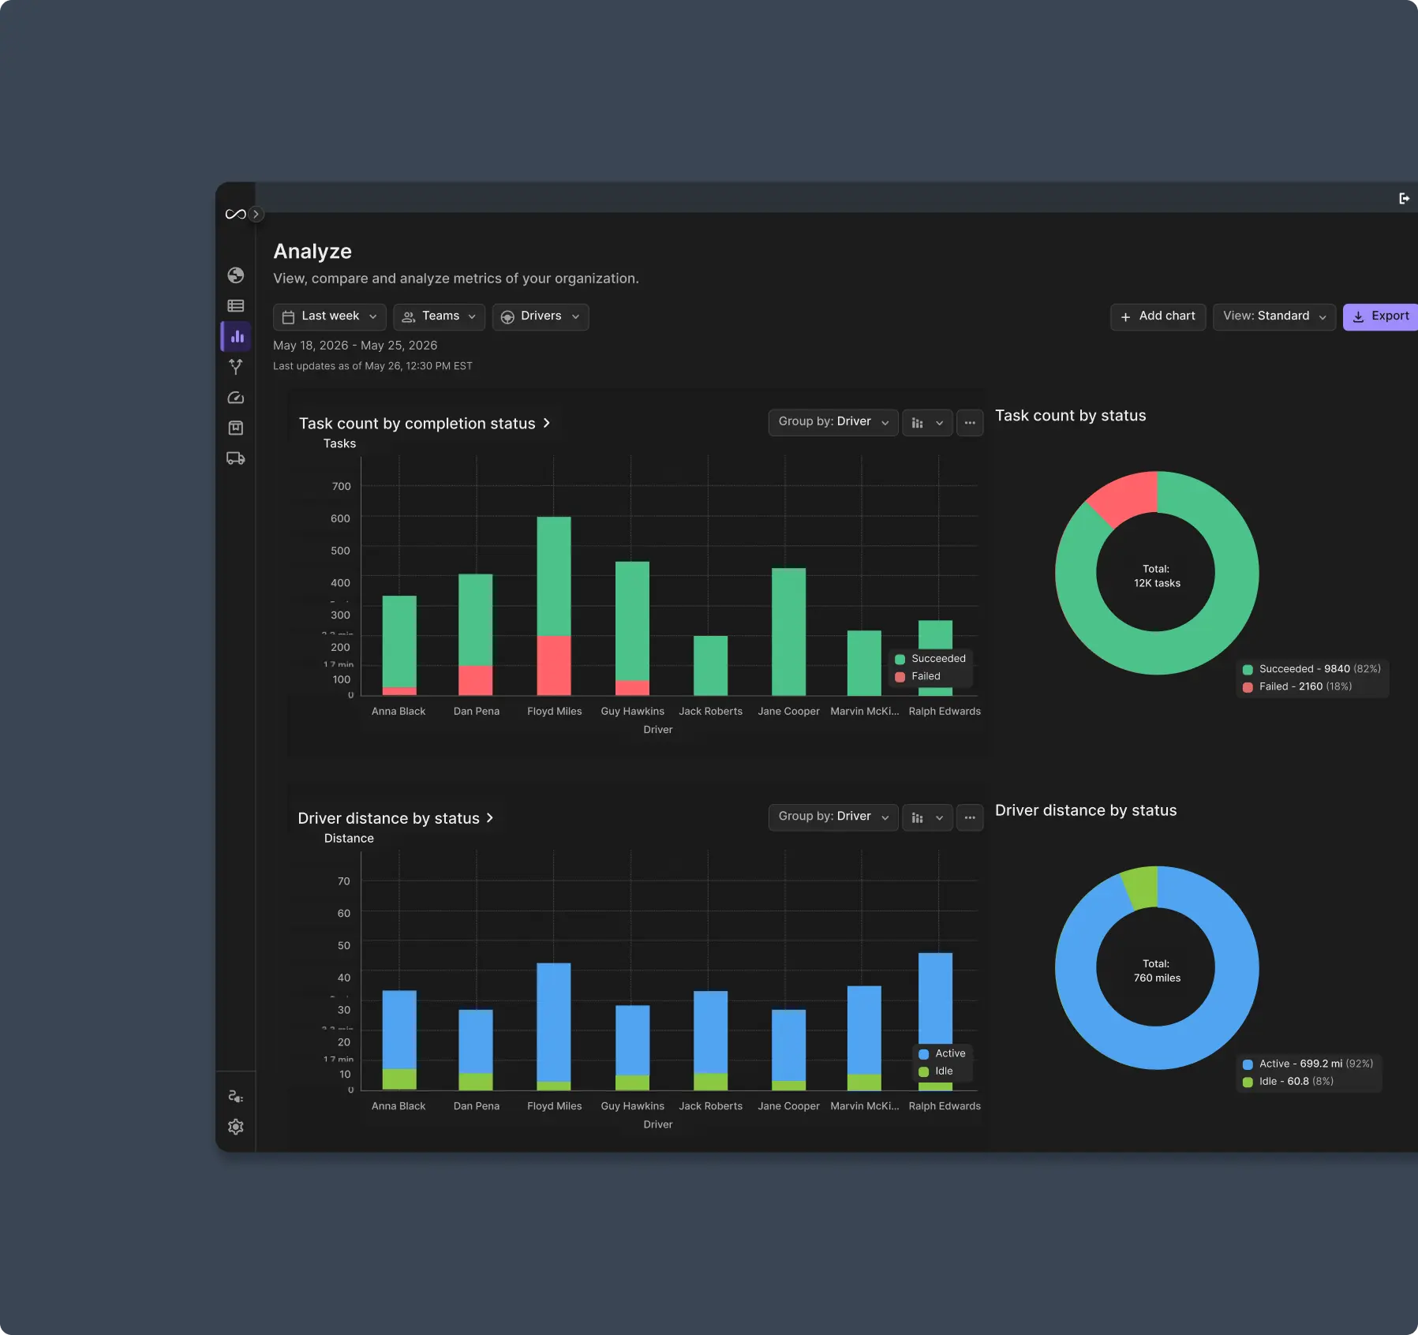Open the route branching icon in sidebar
Screen dimensions: 1418x1335
pyautogui.click(x=235, y=367)
